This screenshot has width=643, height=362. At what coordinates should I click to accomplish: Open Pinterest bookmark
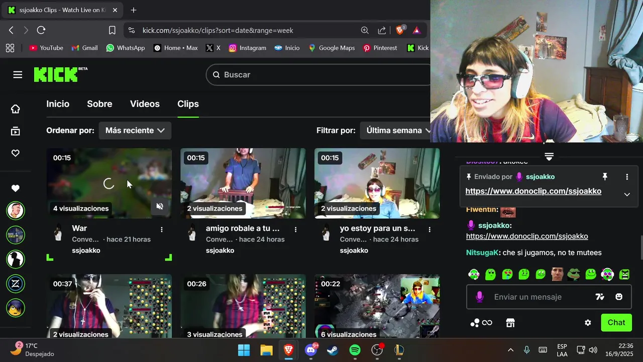(x=380, y=48)
